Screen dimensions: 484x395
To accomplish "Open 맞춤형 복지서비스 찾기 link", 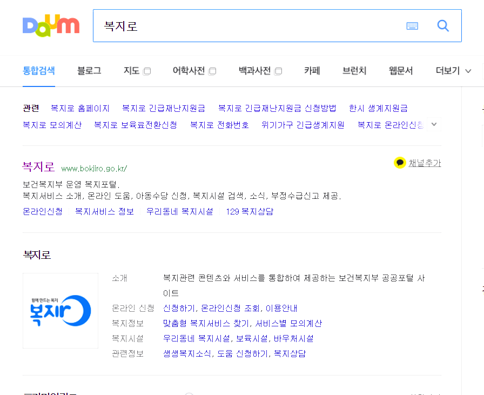I will coord(206,323).
